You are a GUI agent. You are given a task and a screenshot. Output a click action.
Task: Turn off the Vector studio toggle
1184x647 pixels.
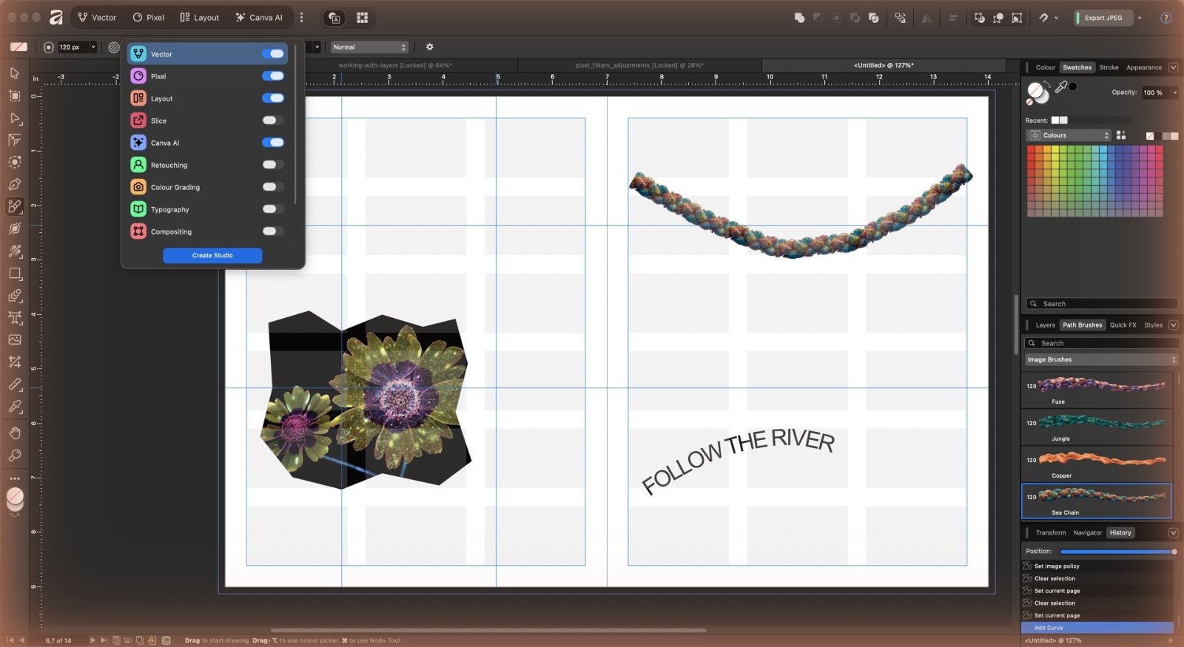click(273, 54)
